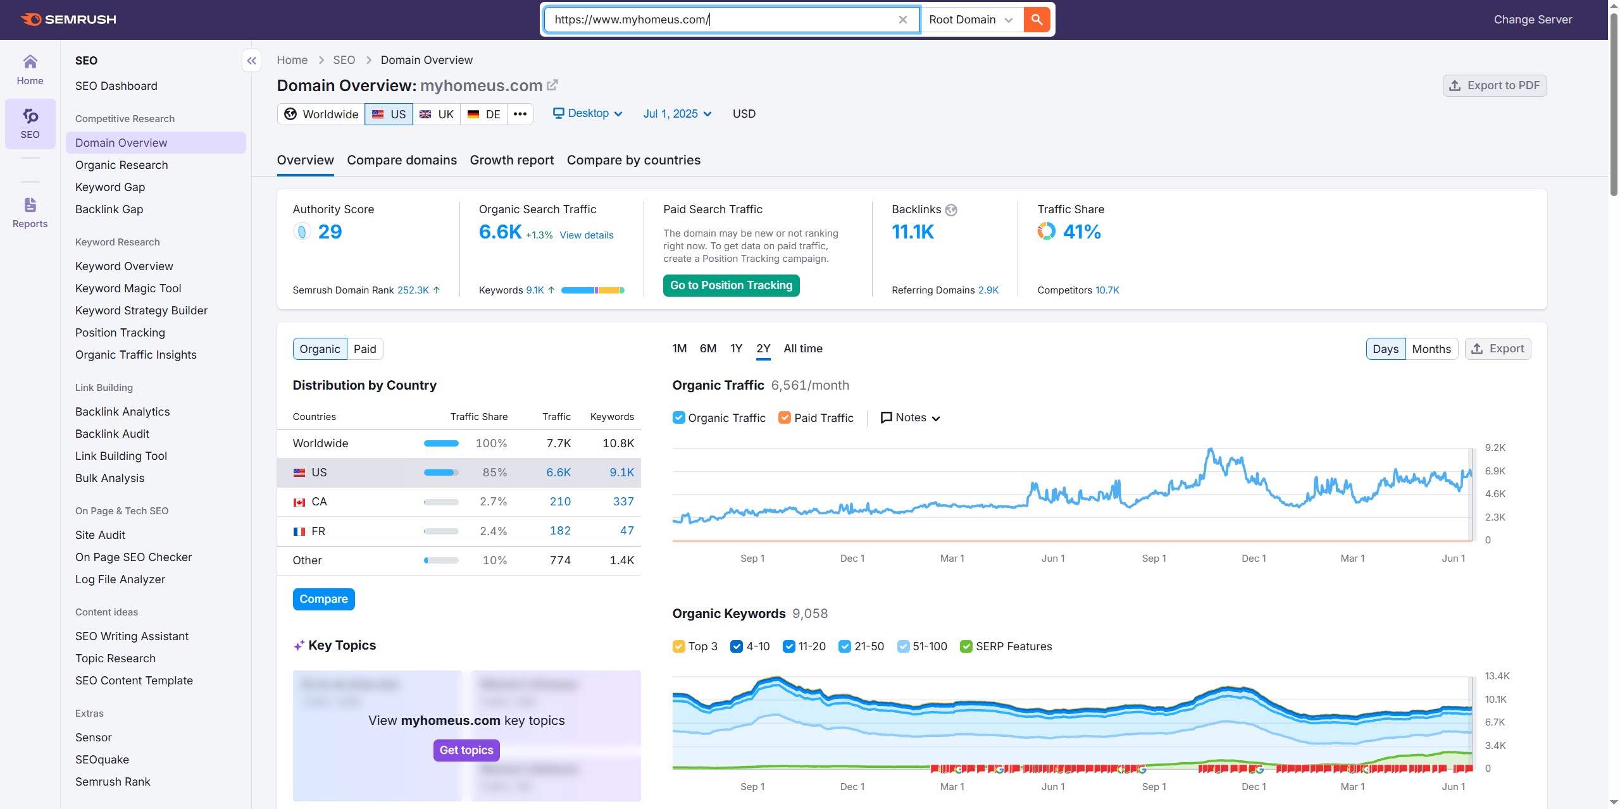Switch to Compare by countries tab
Screen dimensions: 1620x809
tap(633, 160)
